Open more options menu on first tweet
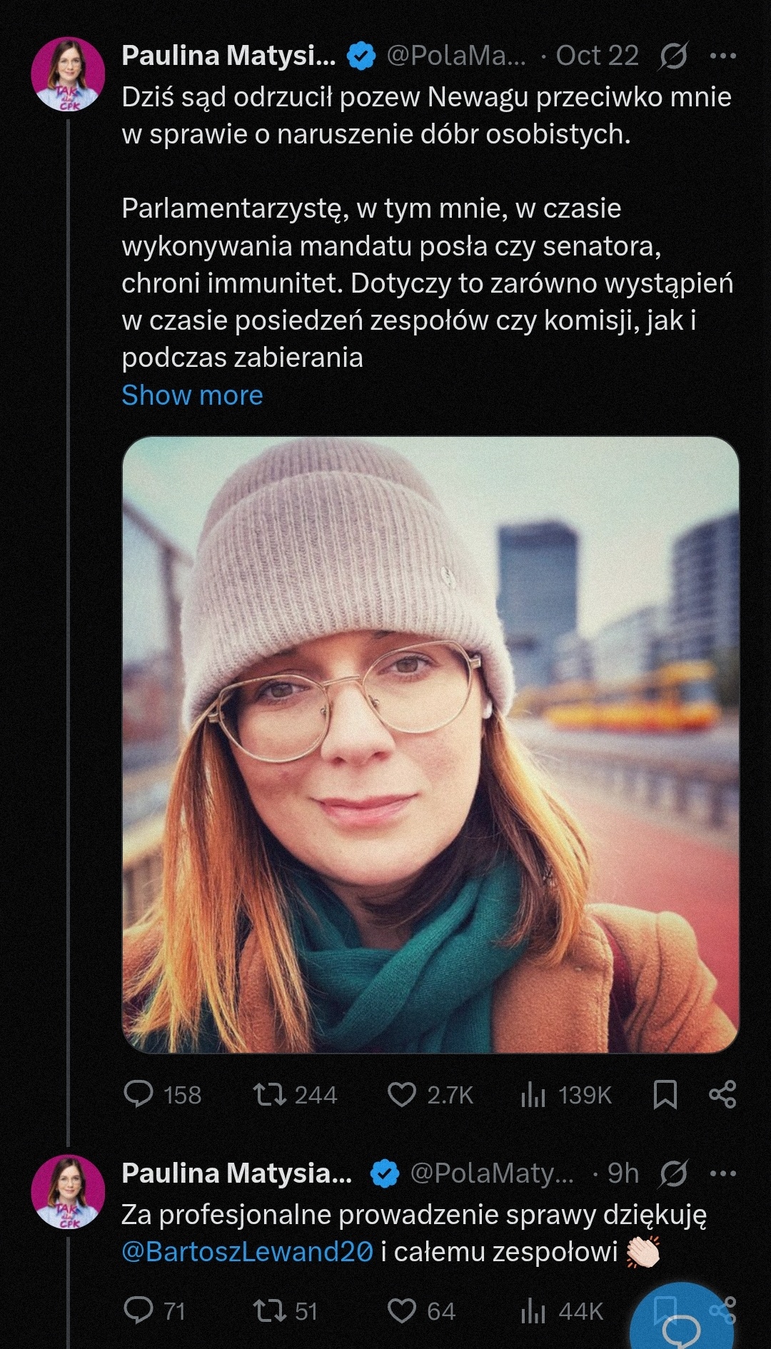This screenshot has height=1349, width=771. pos(722,56)
